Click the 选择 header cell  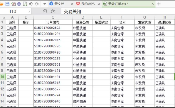pos(12,22)
